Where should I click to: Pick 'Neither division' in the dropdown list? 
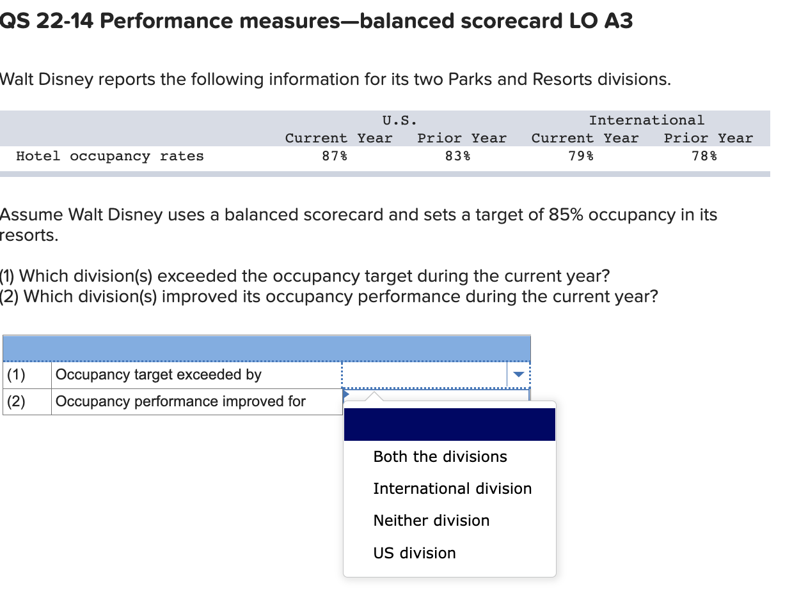[x=431, y=521]
